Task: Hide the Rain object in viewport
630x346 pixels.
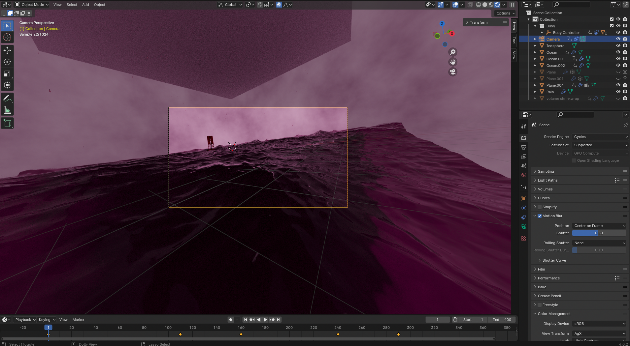Action: pyautogui.click(x=618, y=92)
